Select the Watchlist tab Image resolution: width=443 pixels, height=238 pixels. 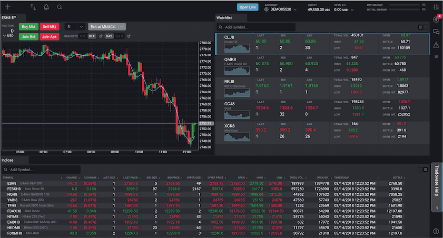(224, 17)
